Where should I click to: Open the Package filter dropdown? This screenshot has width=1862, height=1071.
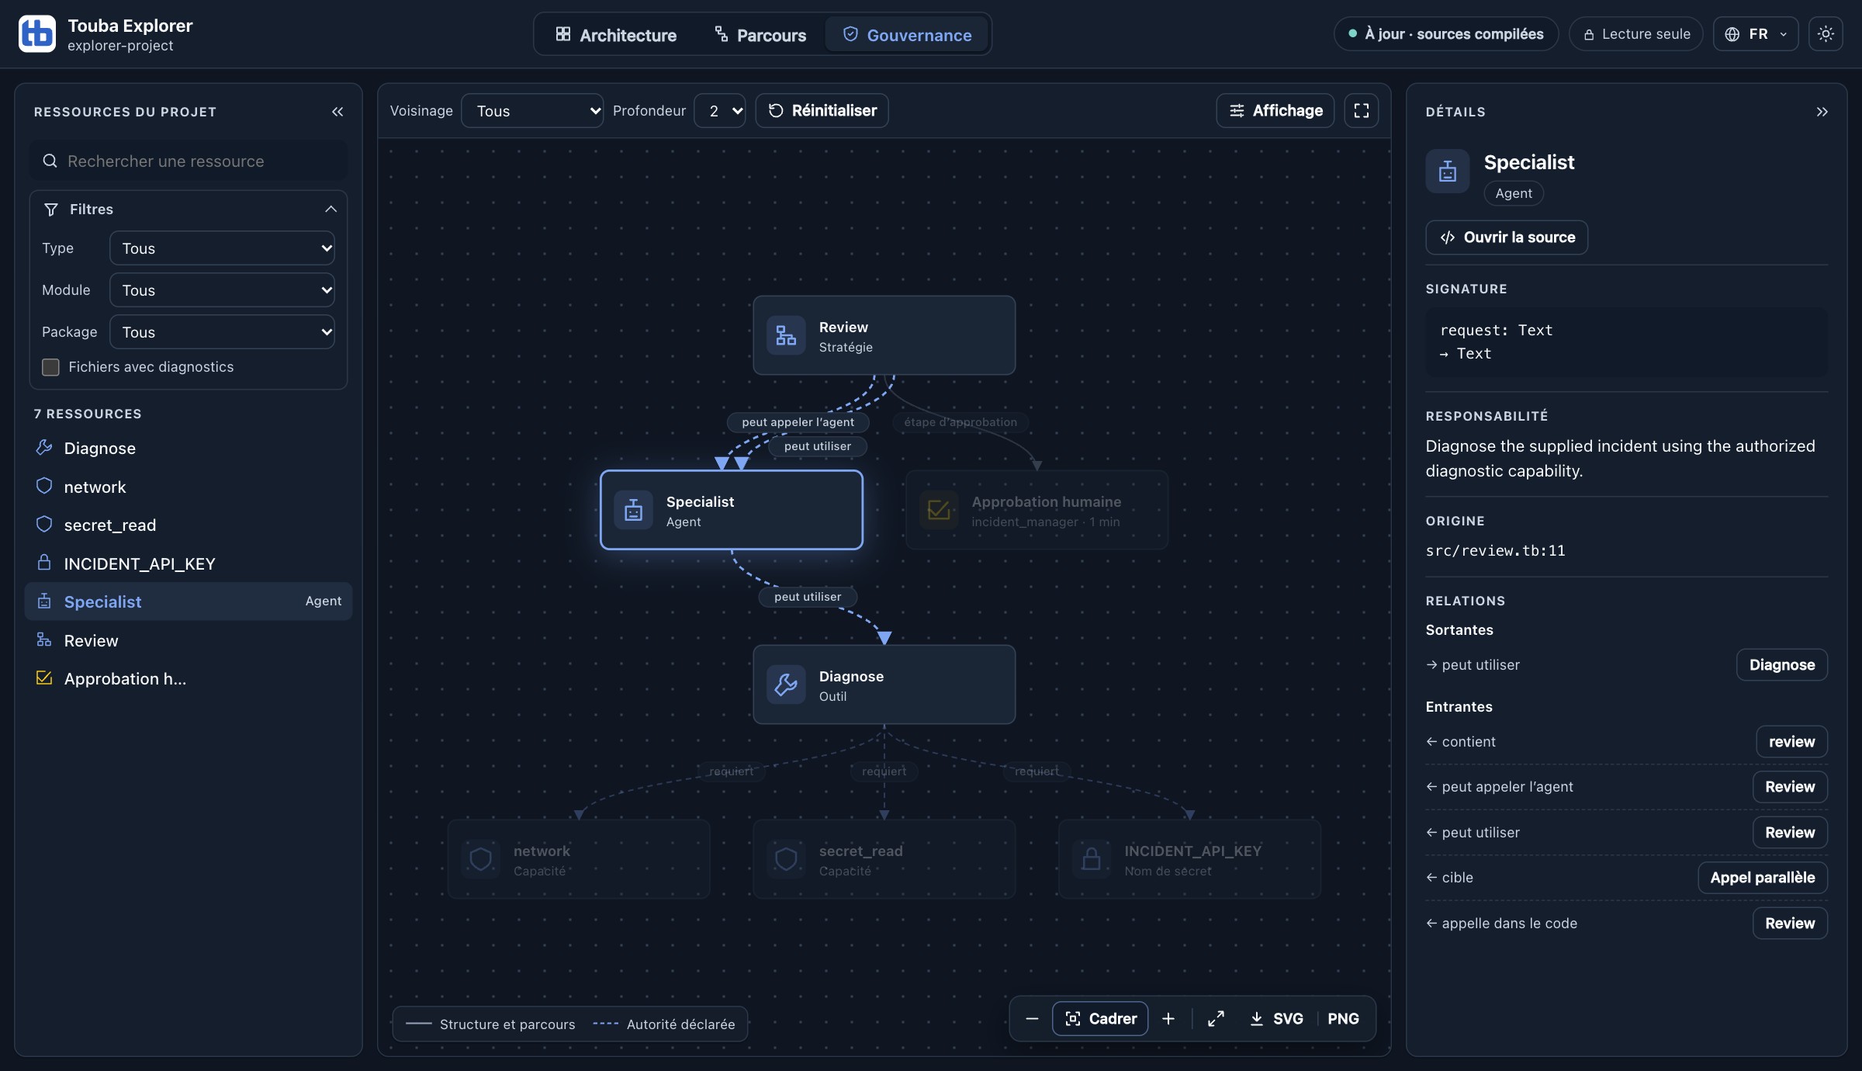click(222, 332)
